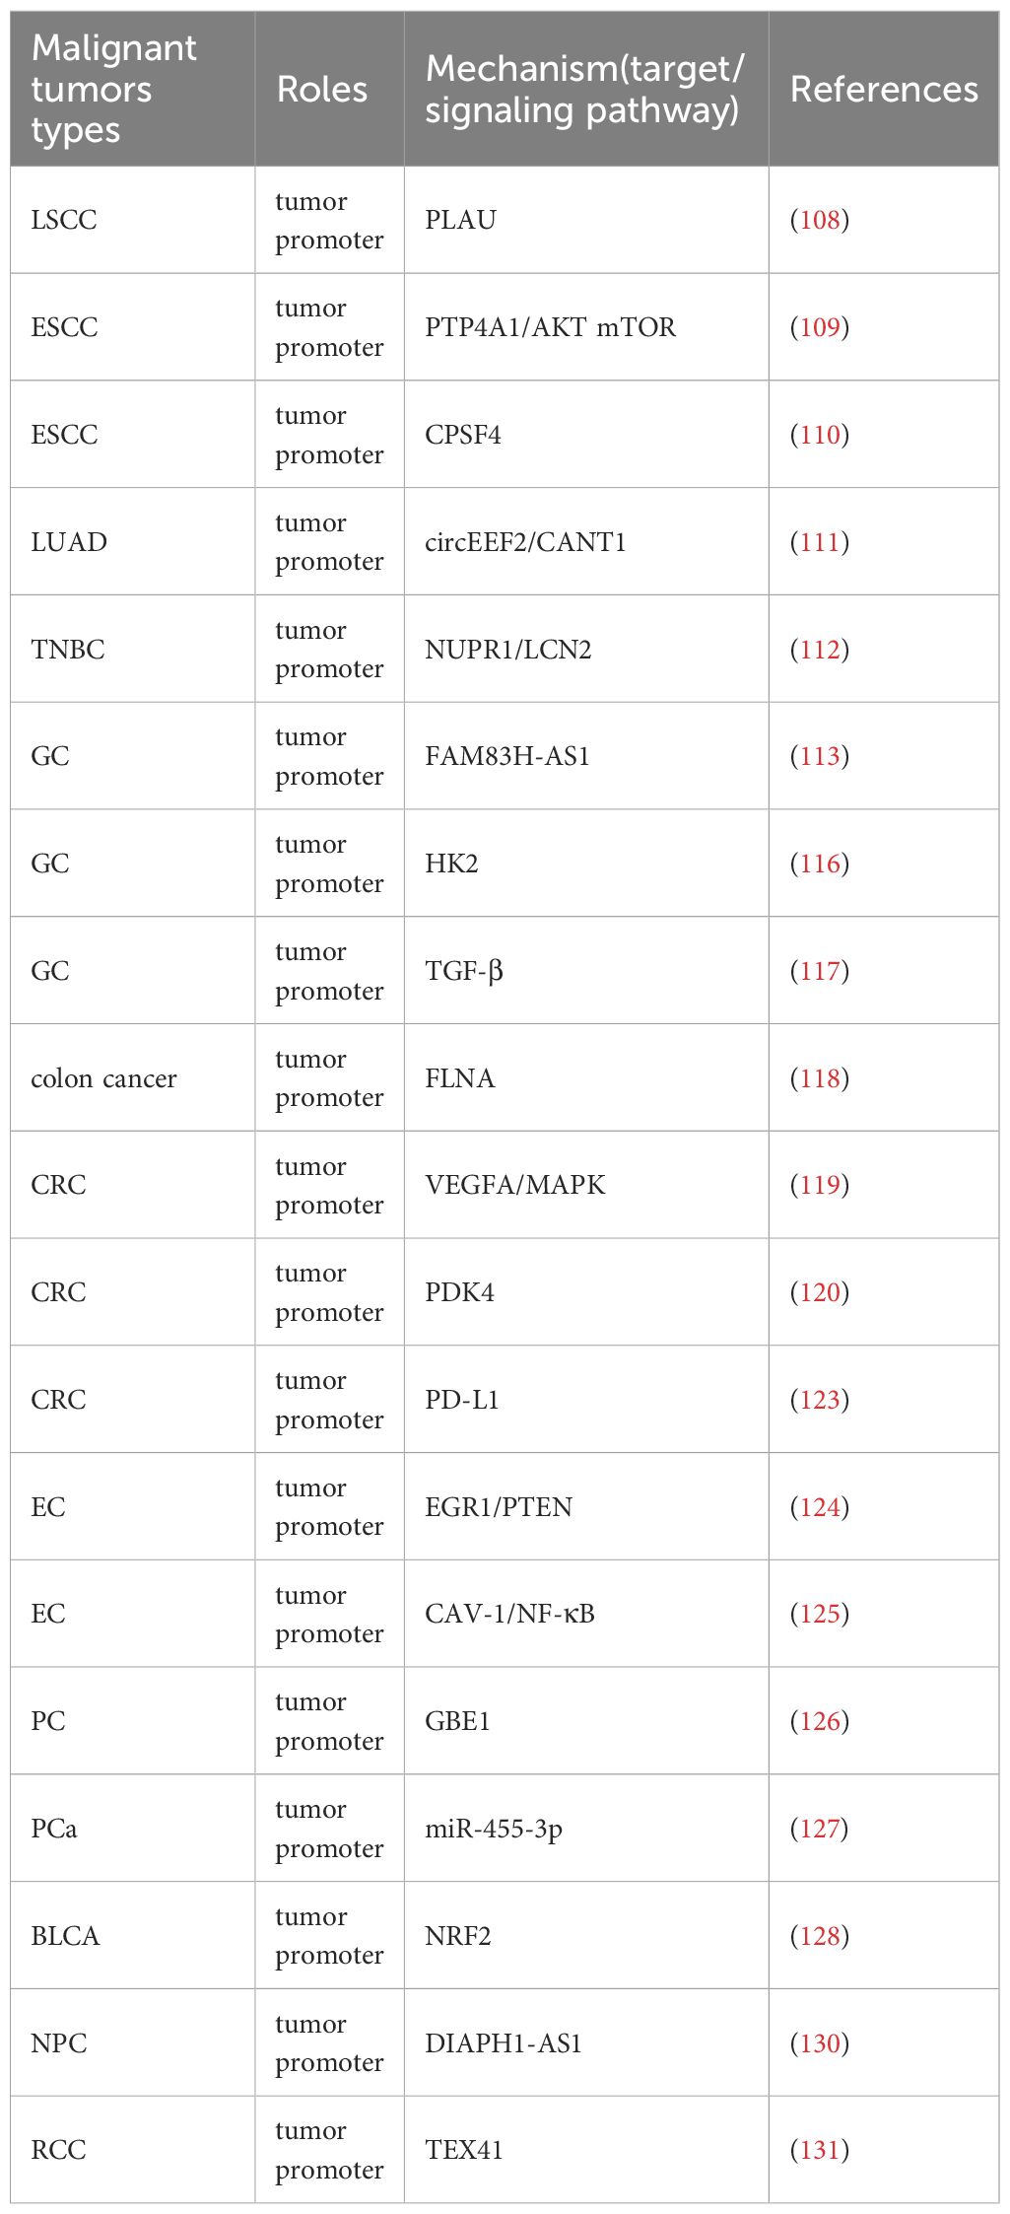Click citation 126 for GBE1

819,1721
